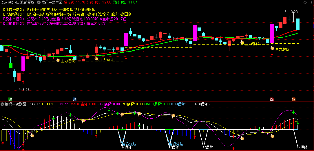
Task: Click the 沙河股份(日线 前复权) stock title
Action: 18,2
